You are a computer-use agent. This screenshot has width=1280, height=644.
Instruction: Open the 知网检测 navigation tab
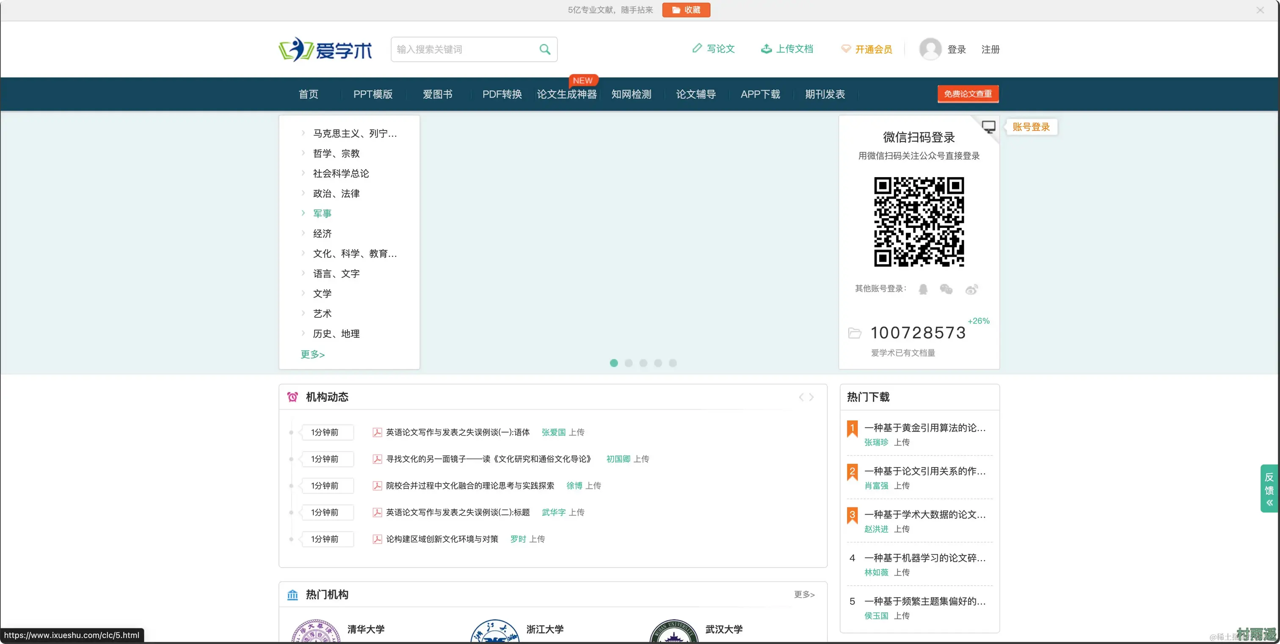631,94
